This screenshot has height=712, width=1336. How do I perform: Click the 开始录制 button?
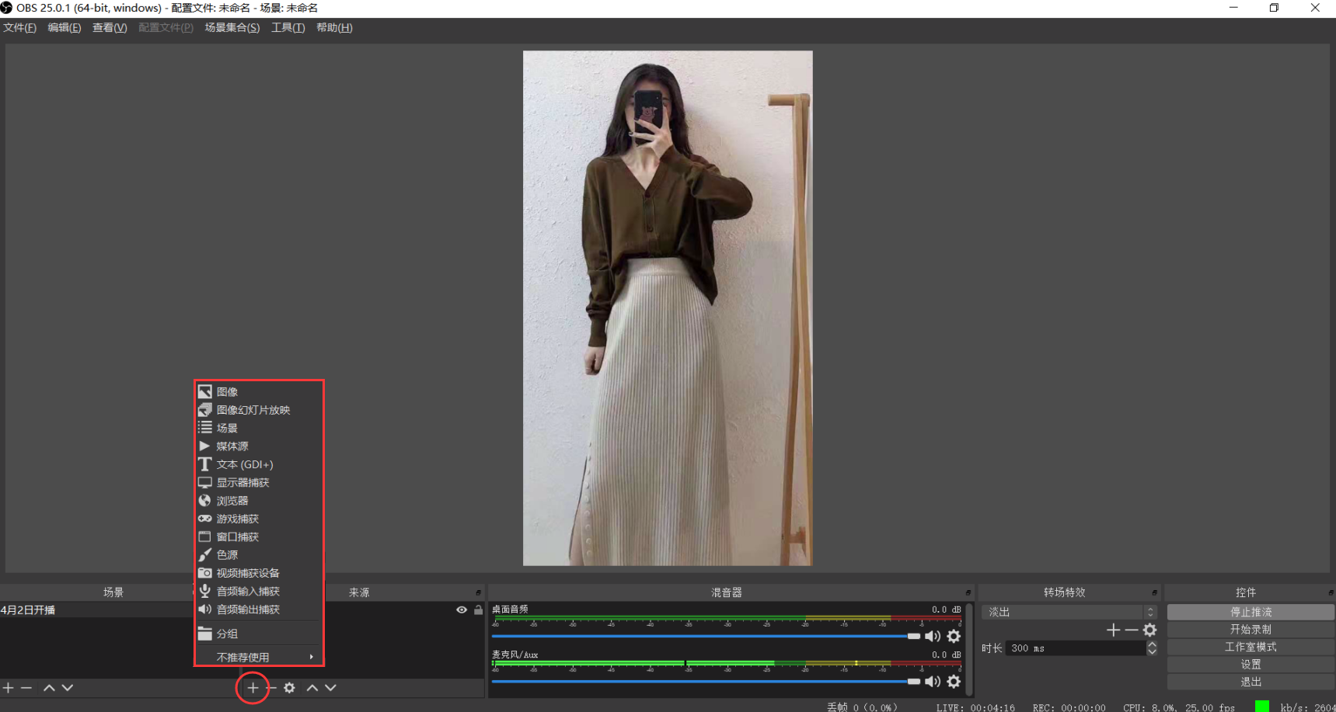click(1250, 629)
